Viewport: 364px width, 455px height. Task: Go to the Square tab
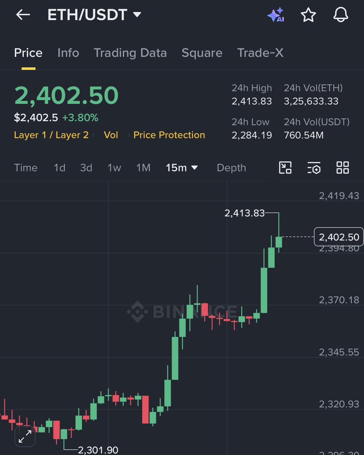click(x=202, y=53)
